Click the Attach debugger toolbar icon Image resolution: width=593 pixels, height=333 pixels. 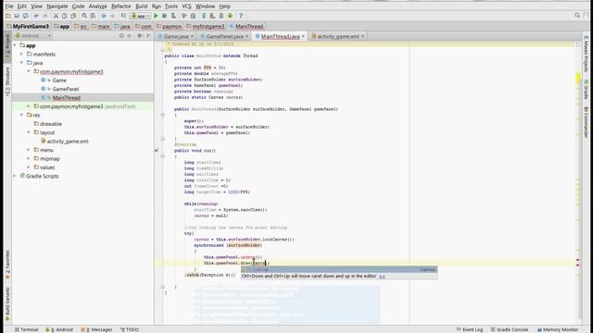tap(173, 16)
